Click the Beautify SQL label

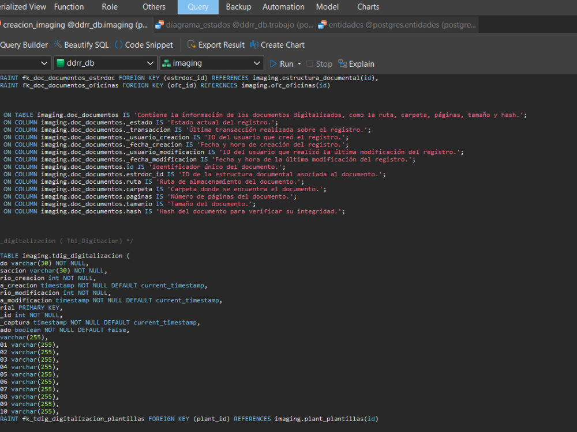(x=87, y=45)
